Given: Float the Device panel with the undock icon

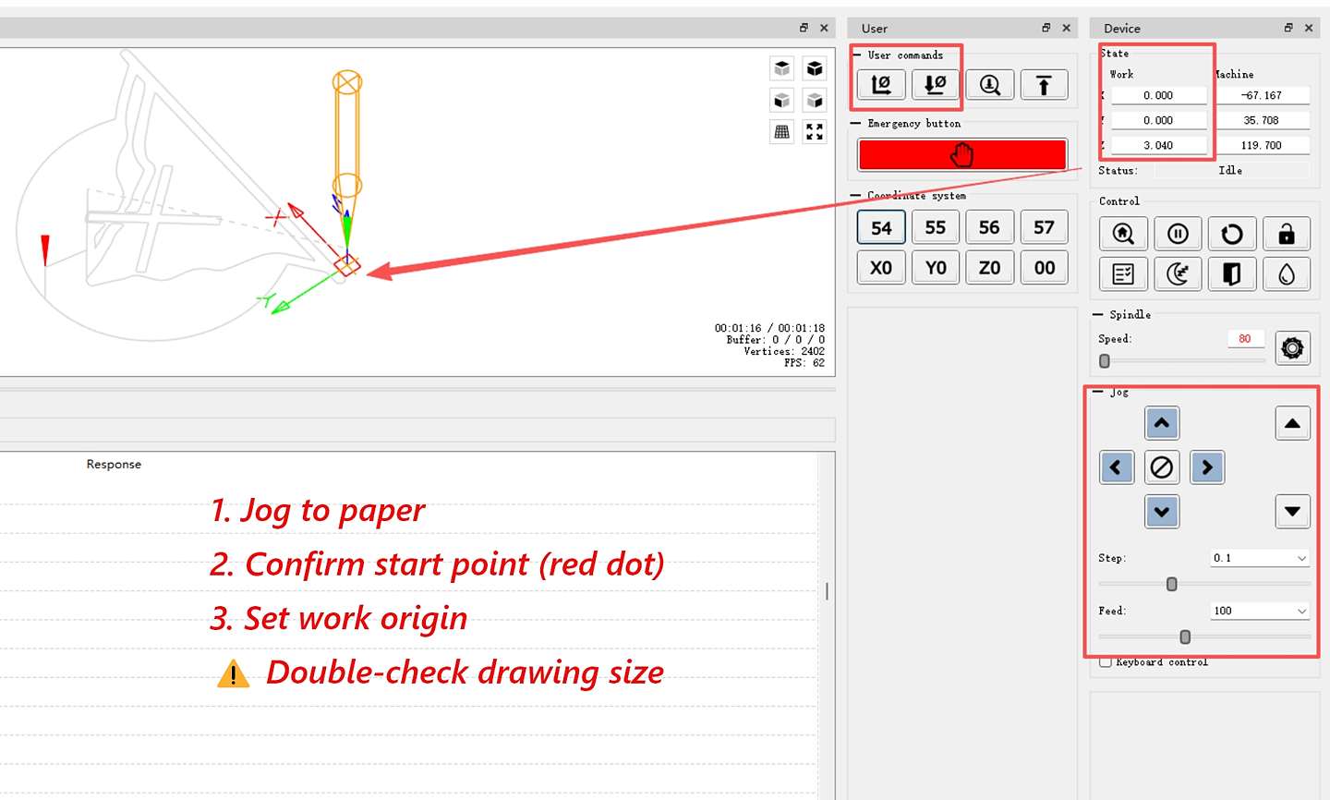Looking at the screenshot, I should (1288, 28).
